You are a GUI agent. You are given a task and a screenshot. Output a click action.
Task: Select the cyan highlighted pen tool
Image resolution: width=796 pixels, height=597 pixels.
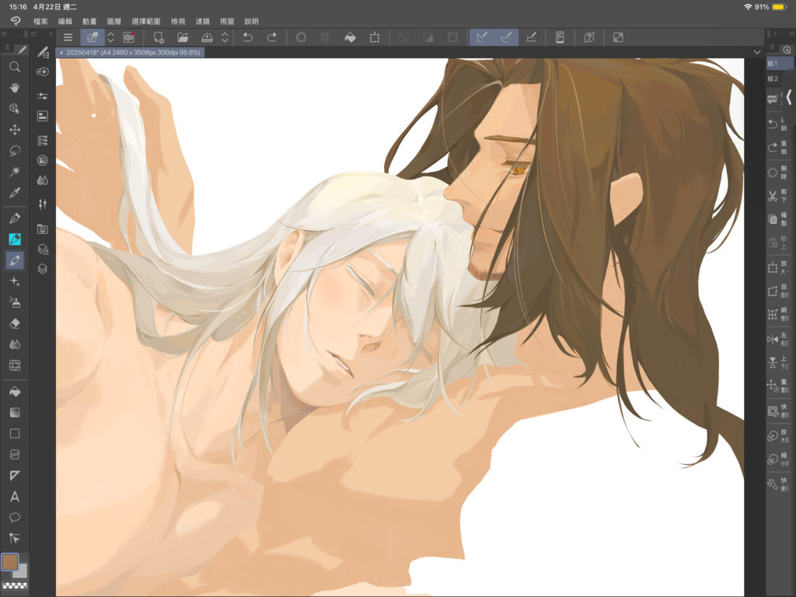click(x=15, y=239)
